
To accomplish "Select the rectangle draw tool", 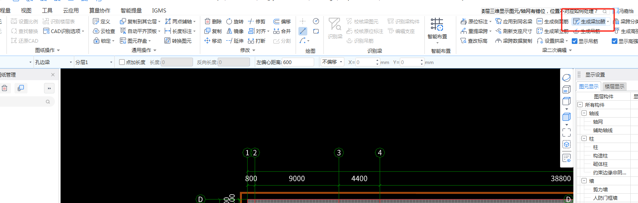I will 316,31.
